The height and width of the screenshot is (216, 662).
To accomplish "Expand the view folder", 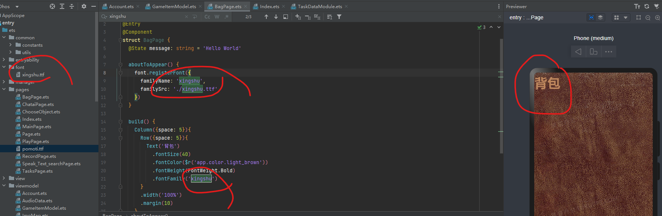I will [x=4, y=178].
